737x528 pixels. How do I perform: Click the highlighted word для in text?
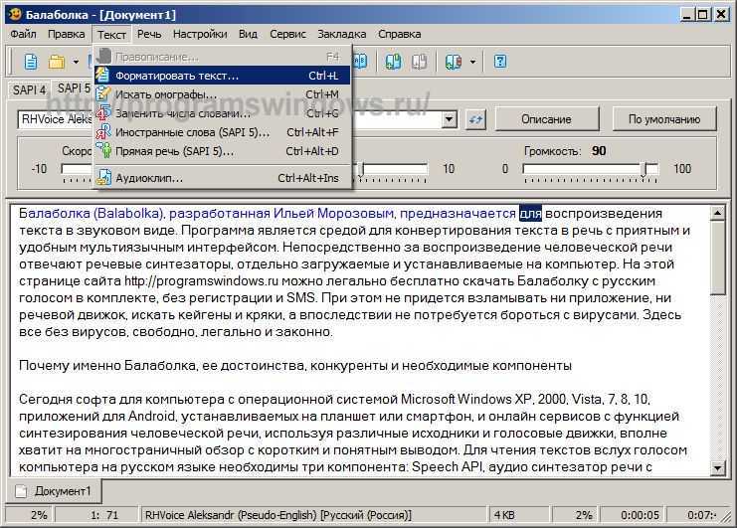(530, 214)
